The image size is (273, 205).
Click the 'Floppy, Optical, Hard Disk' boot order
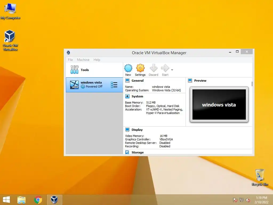(163, 106)
